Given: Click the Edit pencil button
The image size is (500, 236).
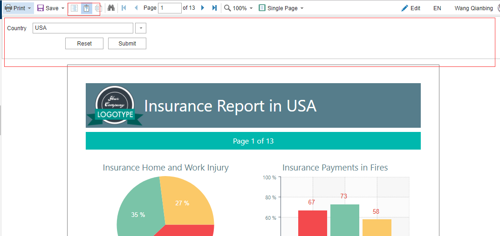Looking at the screenshot, I should click(x=411, y=8).
